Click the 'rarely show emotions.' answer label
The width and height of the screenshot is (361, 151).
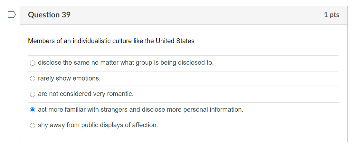69,79
